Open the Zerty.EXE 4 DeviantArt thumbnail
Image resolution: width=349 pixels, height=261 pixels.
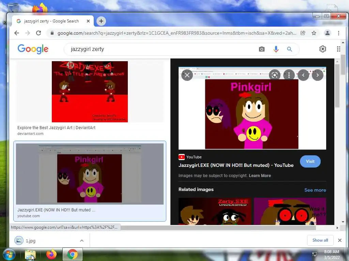(x=90, y=92)
